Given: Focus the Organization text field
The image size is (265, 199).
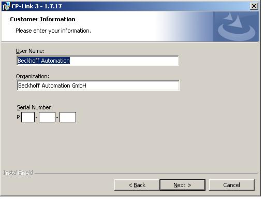Looking at the screenshot, I should tap(98, 86).
